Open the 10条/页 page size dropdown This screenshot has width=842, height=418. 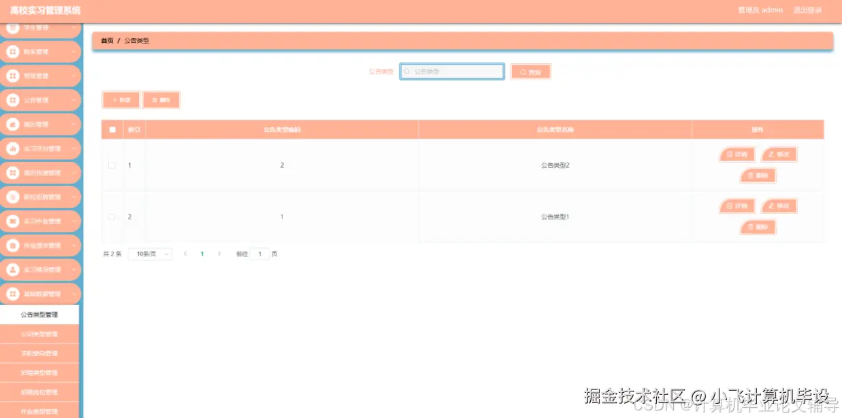click(x=150, y=254)
